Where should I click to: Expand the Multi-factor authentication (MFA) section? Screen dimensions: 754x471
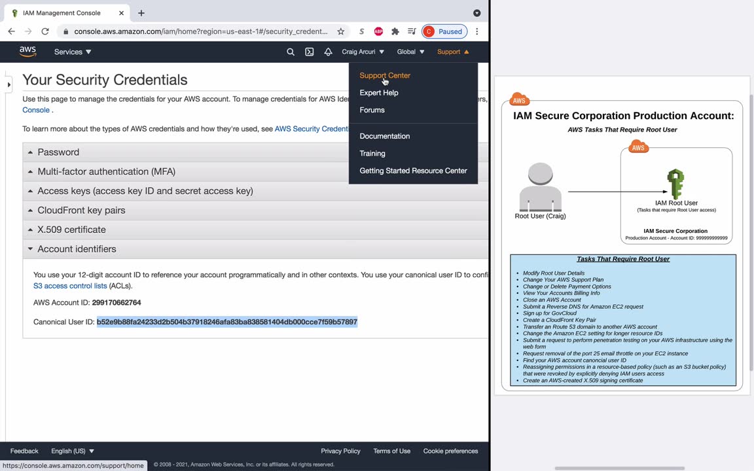[x=255, y=171]
